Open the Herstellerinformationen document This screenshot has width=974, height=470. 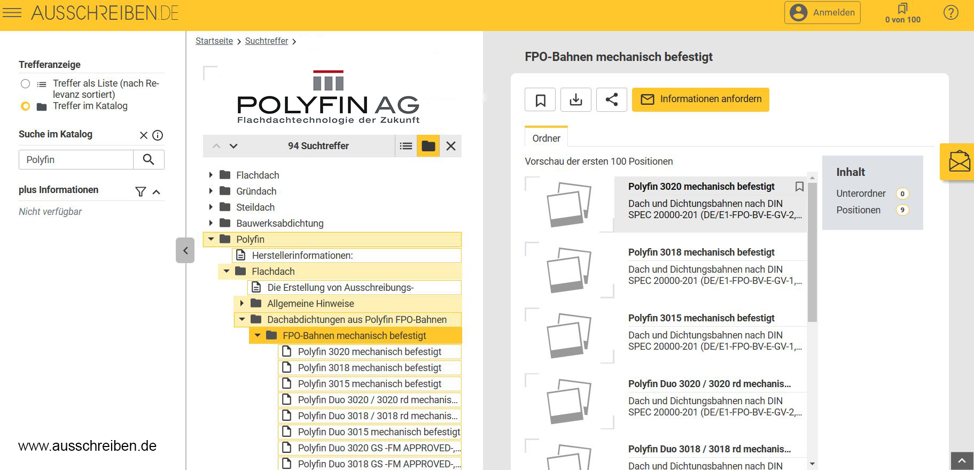347,256
